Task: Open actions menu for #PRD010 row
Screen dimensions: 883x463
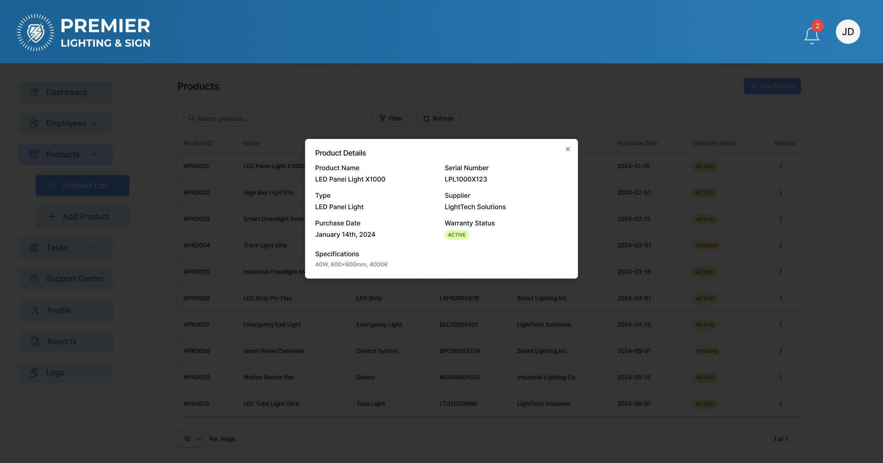Action: click(x=780, y=404)
